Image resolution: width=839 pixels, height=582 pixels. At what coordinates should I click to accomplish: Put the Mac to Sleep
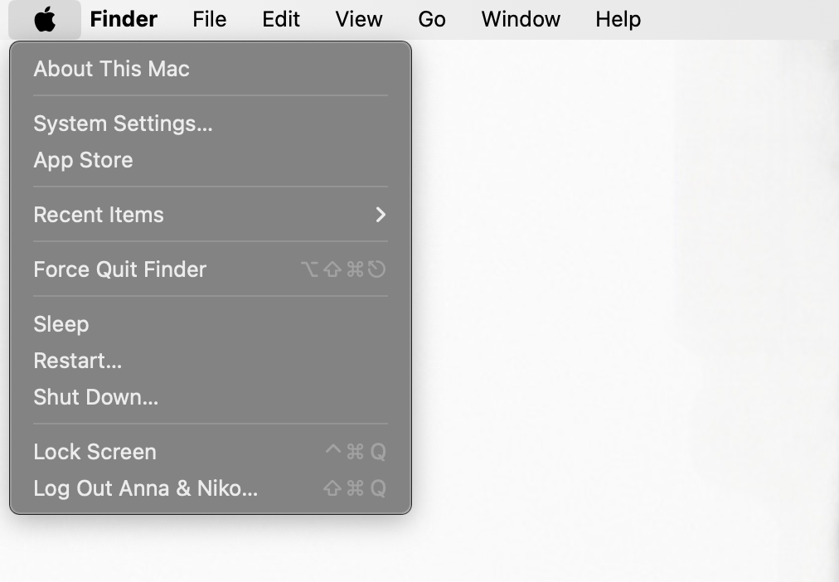[x=61, y=324]
